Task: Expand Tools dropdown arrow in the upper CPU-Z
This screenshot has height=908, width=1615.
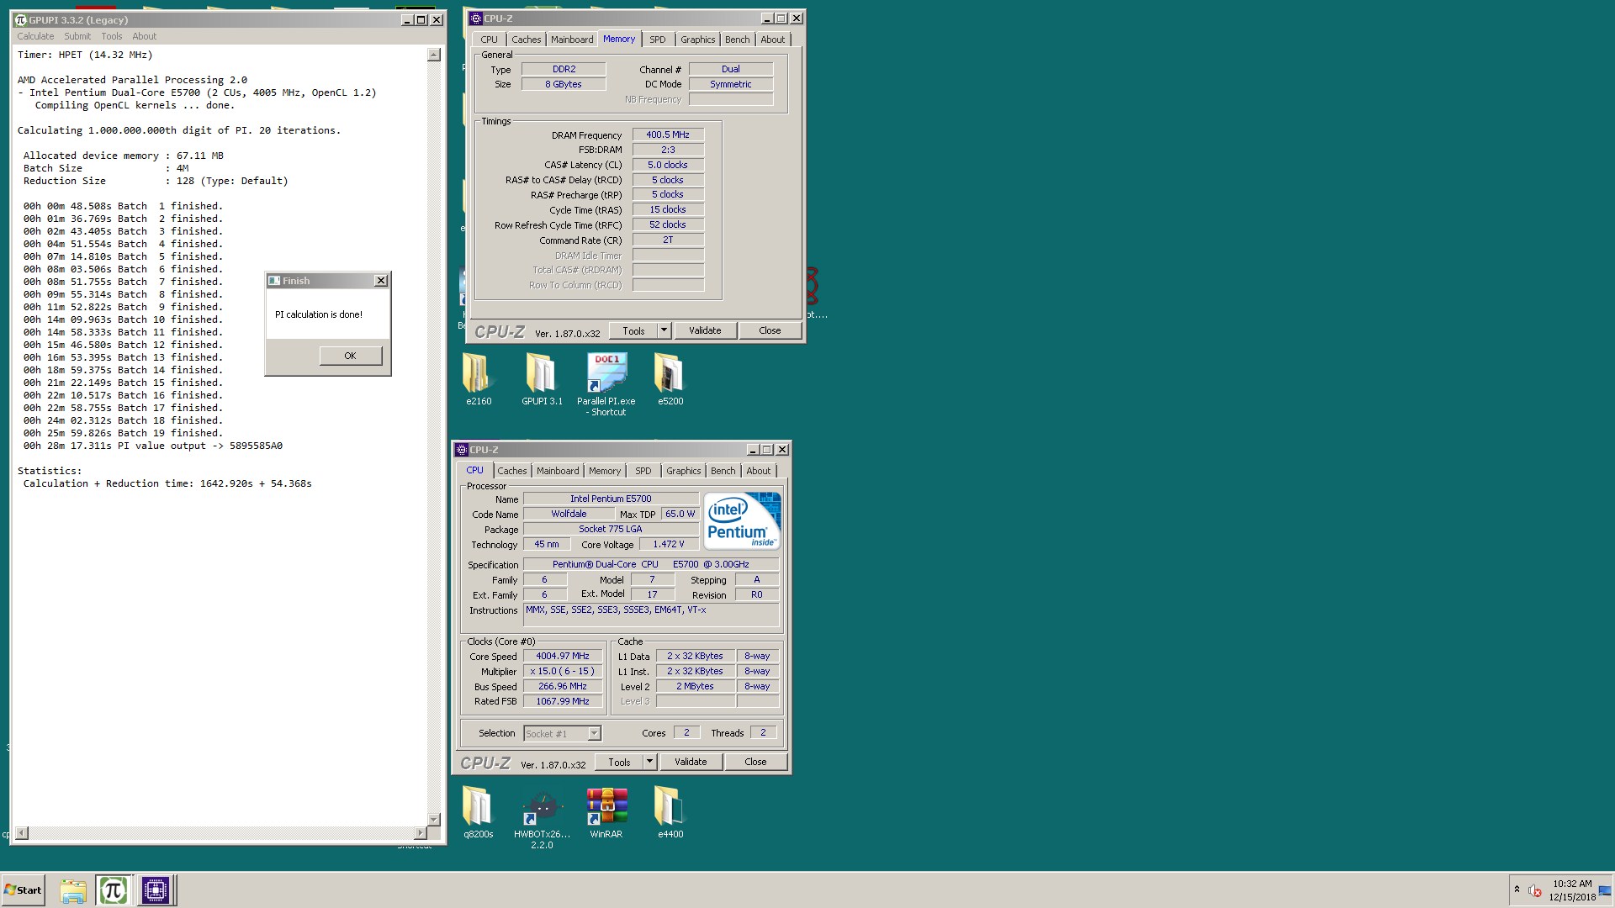Action: (x=664, y=330)
